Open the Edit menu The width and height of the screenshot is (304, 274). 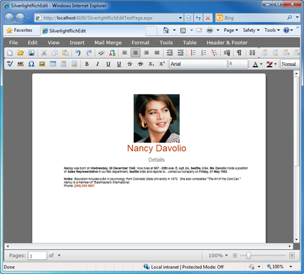[33, 43]
